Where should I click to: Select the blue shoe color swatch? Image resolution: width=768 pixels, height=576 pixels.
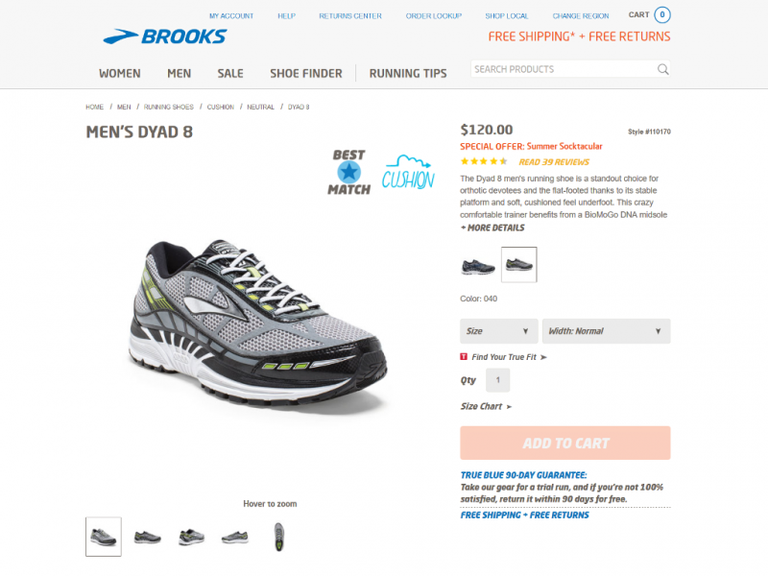click(x=478, y=266)
